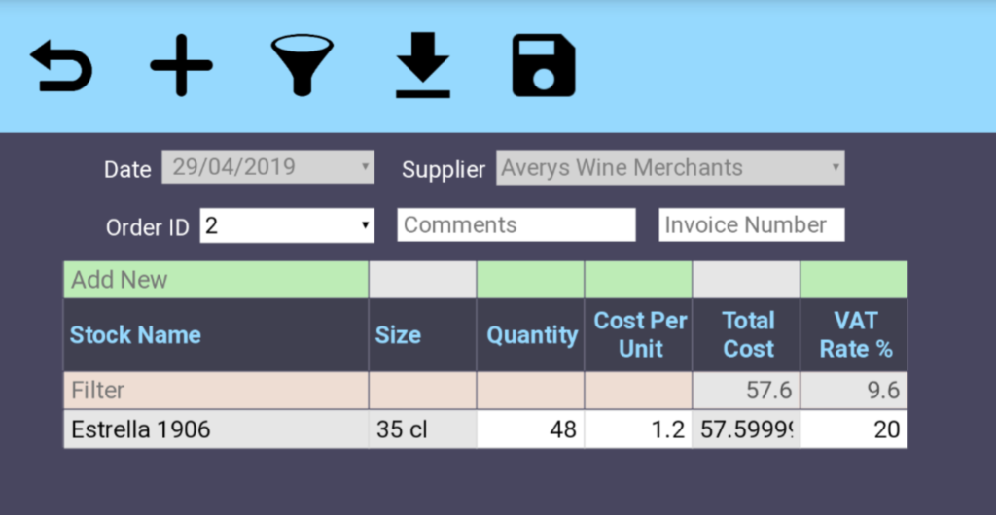996x515 pixels.
Task: Edit the cost per unit 1.2 cell
Action: tap(639, 429)
